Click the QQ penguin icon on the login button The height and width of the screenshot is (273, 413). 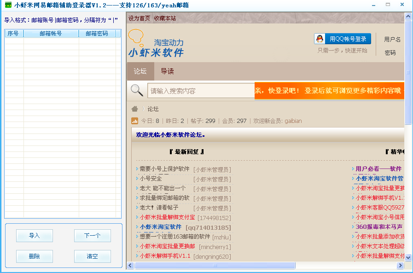[x=320, y=39]
